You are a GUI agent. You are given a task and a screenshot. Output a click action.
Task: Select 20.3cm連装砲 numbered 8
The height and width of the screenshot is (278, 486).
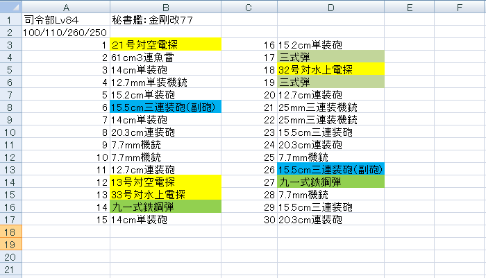tap(165, 132)
